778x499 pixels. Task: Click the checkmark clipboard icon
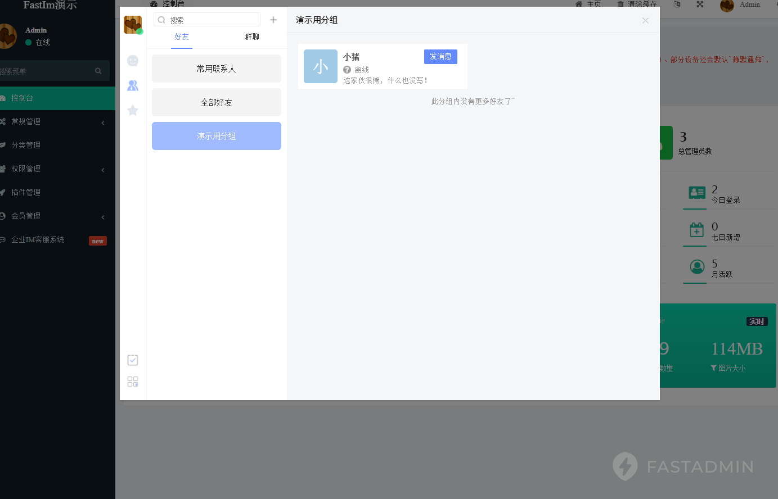[x=133, y=360]
